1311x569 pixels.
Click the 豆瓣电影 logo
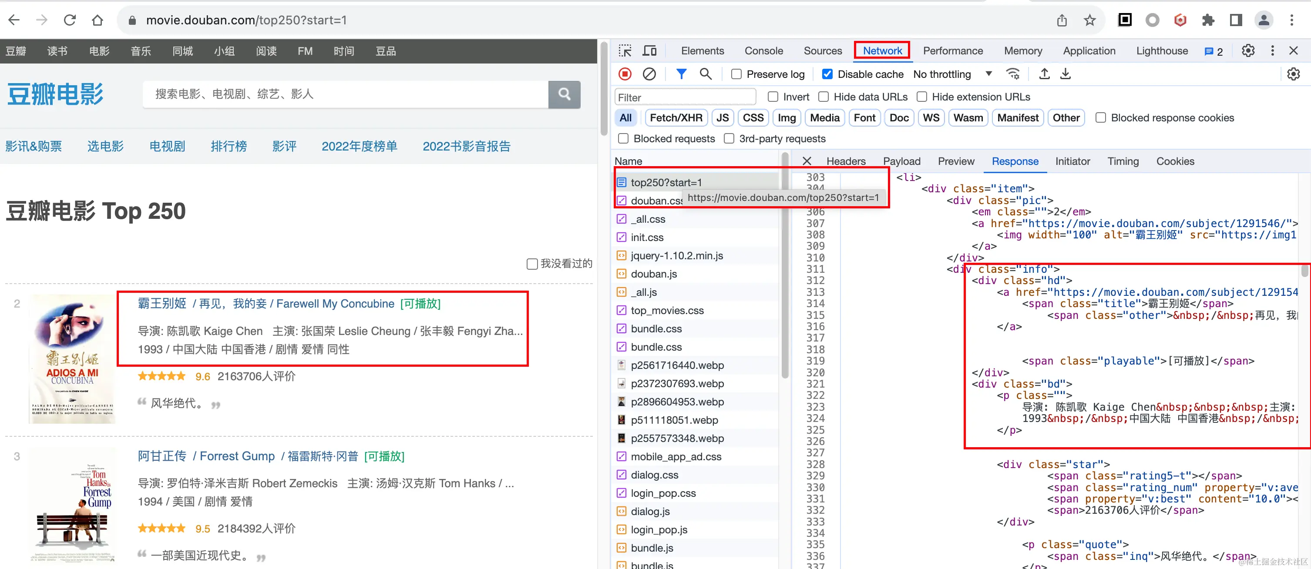coord(55,94)
